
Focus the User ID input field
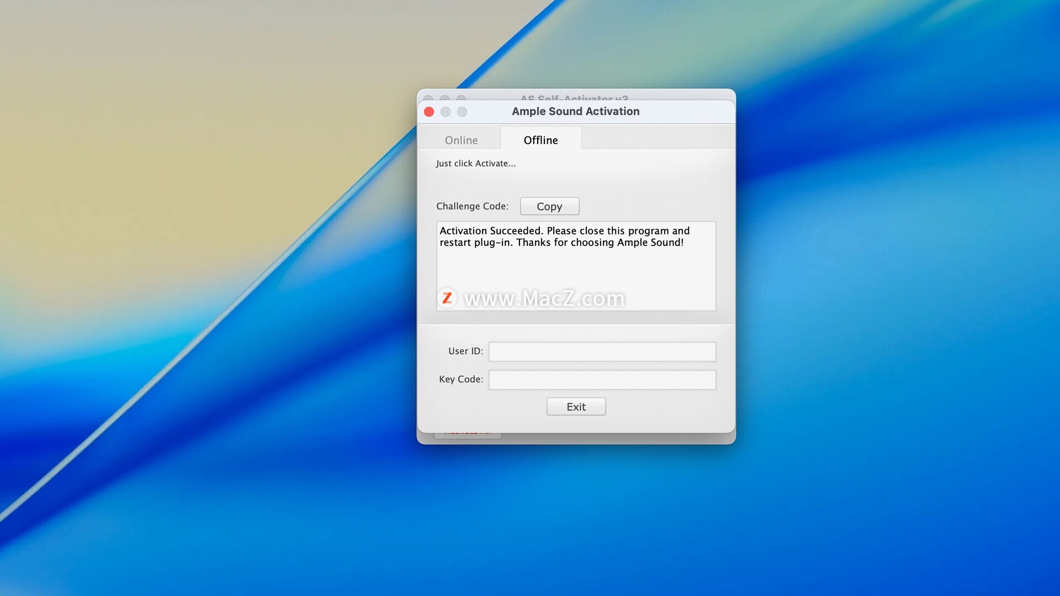click(x=602, y=352)
